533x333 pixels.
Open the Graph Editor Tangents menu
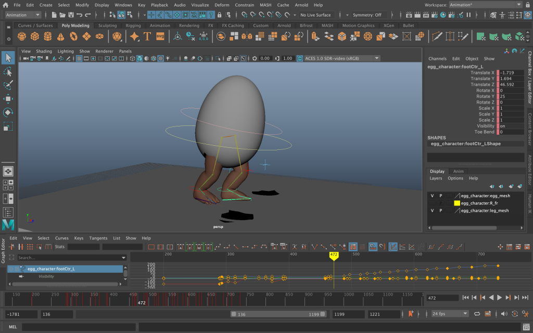point(98,238)
